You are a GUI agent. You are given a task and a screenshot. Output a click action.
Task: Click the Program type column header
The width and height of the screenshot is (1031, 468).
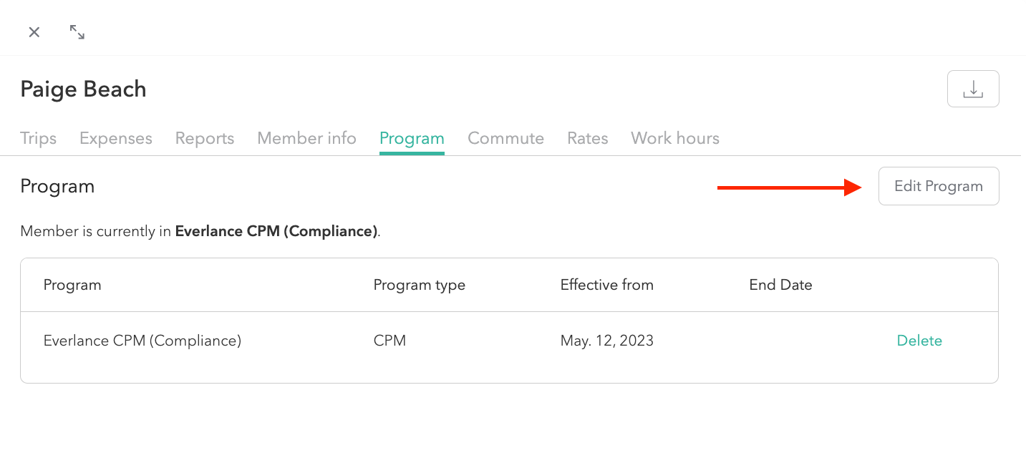click(420, 285)
